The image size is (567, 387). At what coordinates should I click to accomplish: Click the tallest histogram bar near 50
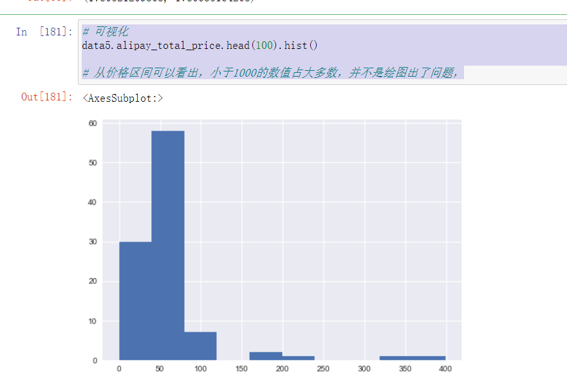(x=168, y=245)
